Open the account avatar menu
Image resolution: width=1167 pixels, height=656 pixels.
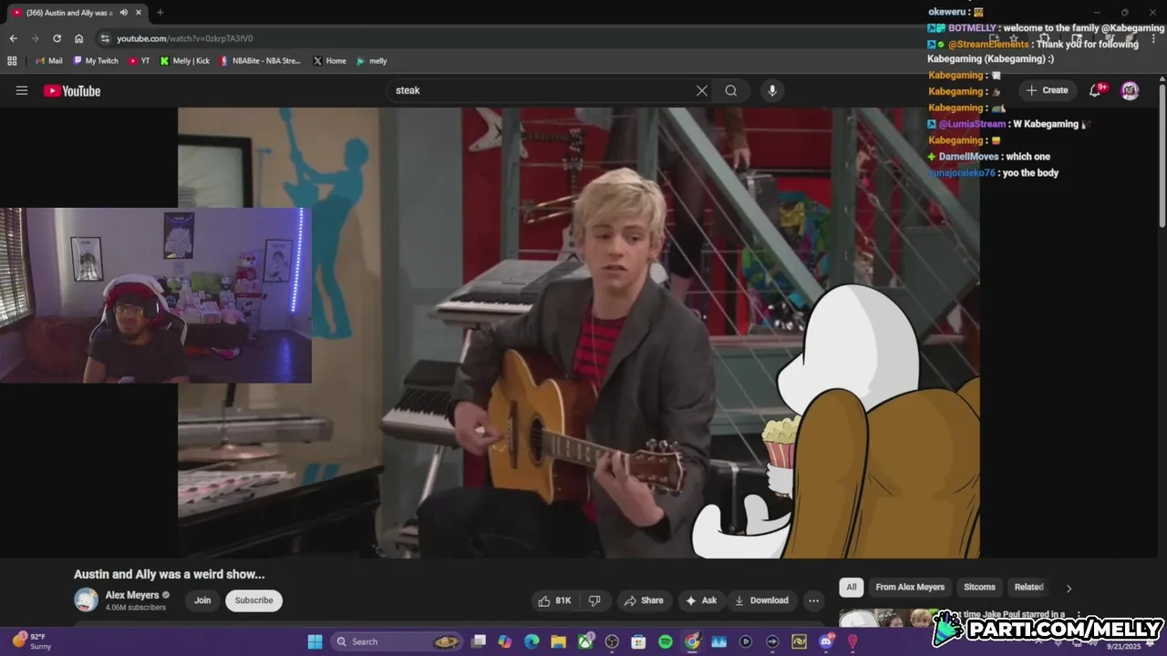[x=1130, y=90]
